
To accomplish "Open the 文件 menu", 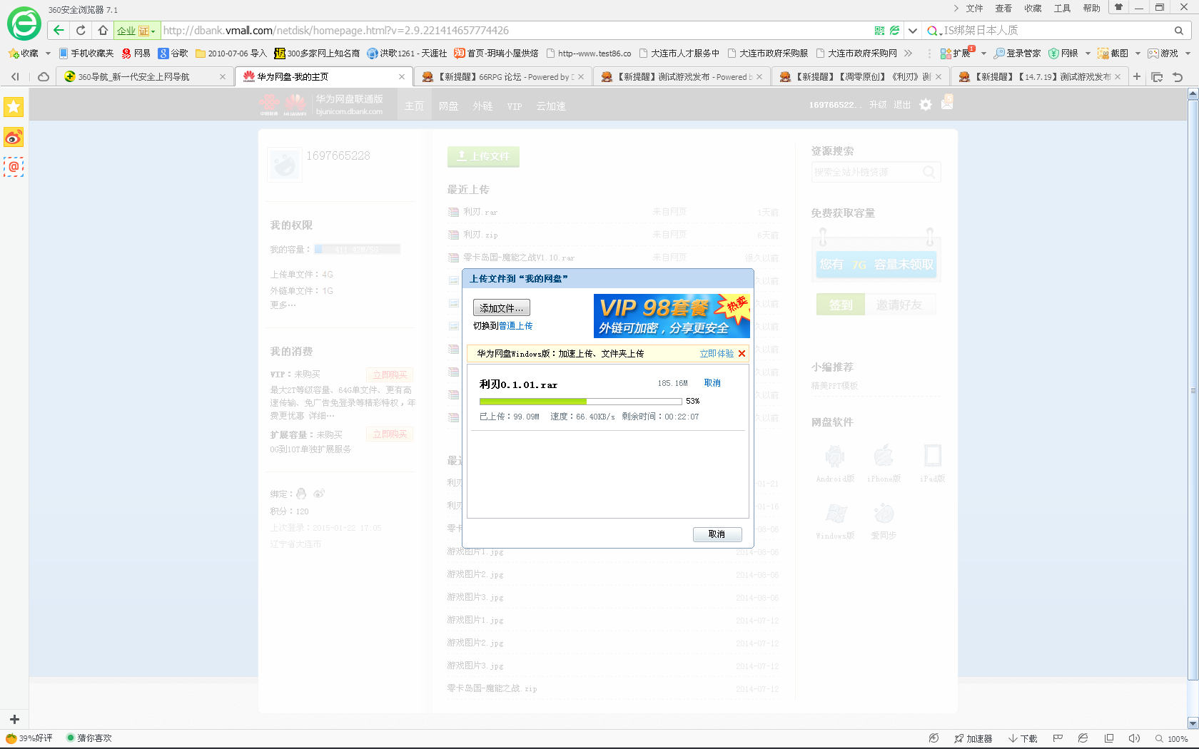I will coord(974,9).
